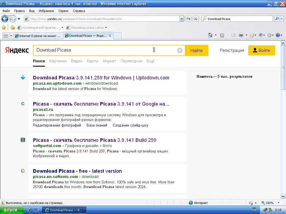Switch to Internet Explorer не может tab
This screenshot has width=286, height=214.
[x=38, y=36]
